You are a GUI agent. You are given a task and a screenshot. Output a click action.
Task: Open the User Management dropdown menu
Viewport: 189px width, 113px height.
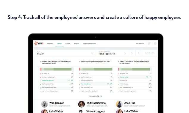[89, 43]
